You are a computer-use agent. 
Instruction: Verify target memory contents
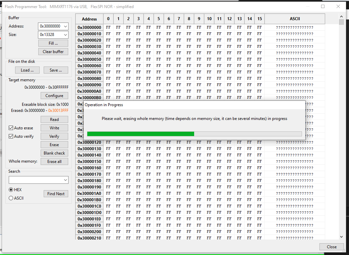[54, 136]
